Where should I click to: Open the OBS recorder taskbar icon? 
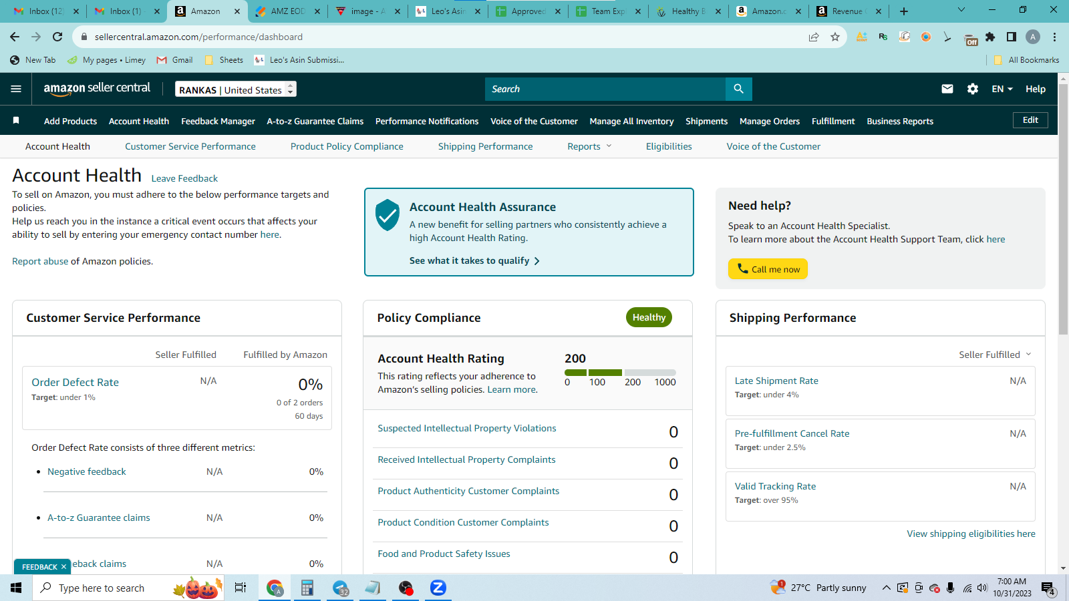(406, 588)
